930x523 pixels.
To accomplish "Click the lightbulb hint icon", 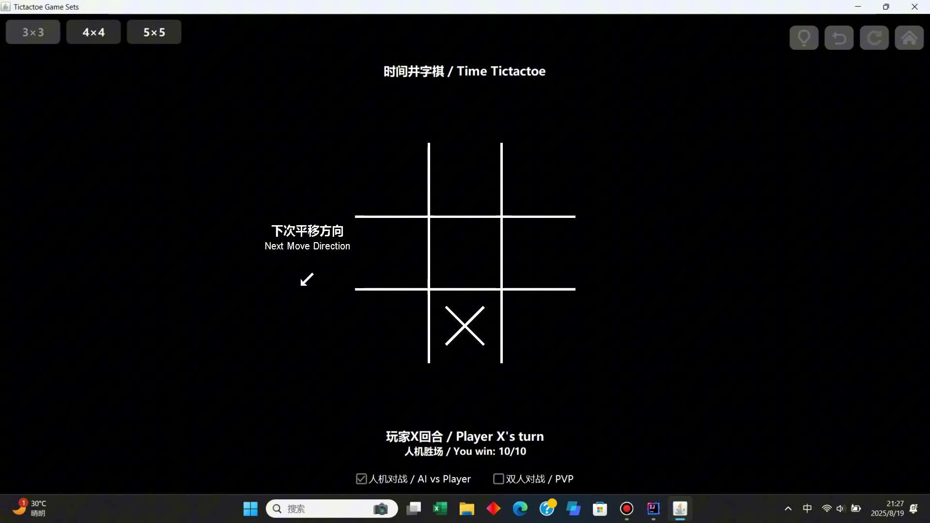I will pos(804,38).
